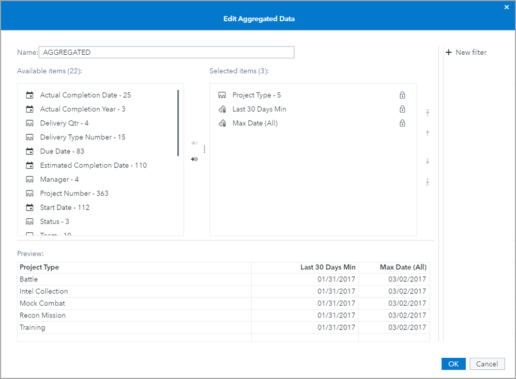Image resolution: width=516 pixels, height=379 pixels.
Task: Click move to top arrow icon
Action: (x=428, y=113)
